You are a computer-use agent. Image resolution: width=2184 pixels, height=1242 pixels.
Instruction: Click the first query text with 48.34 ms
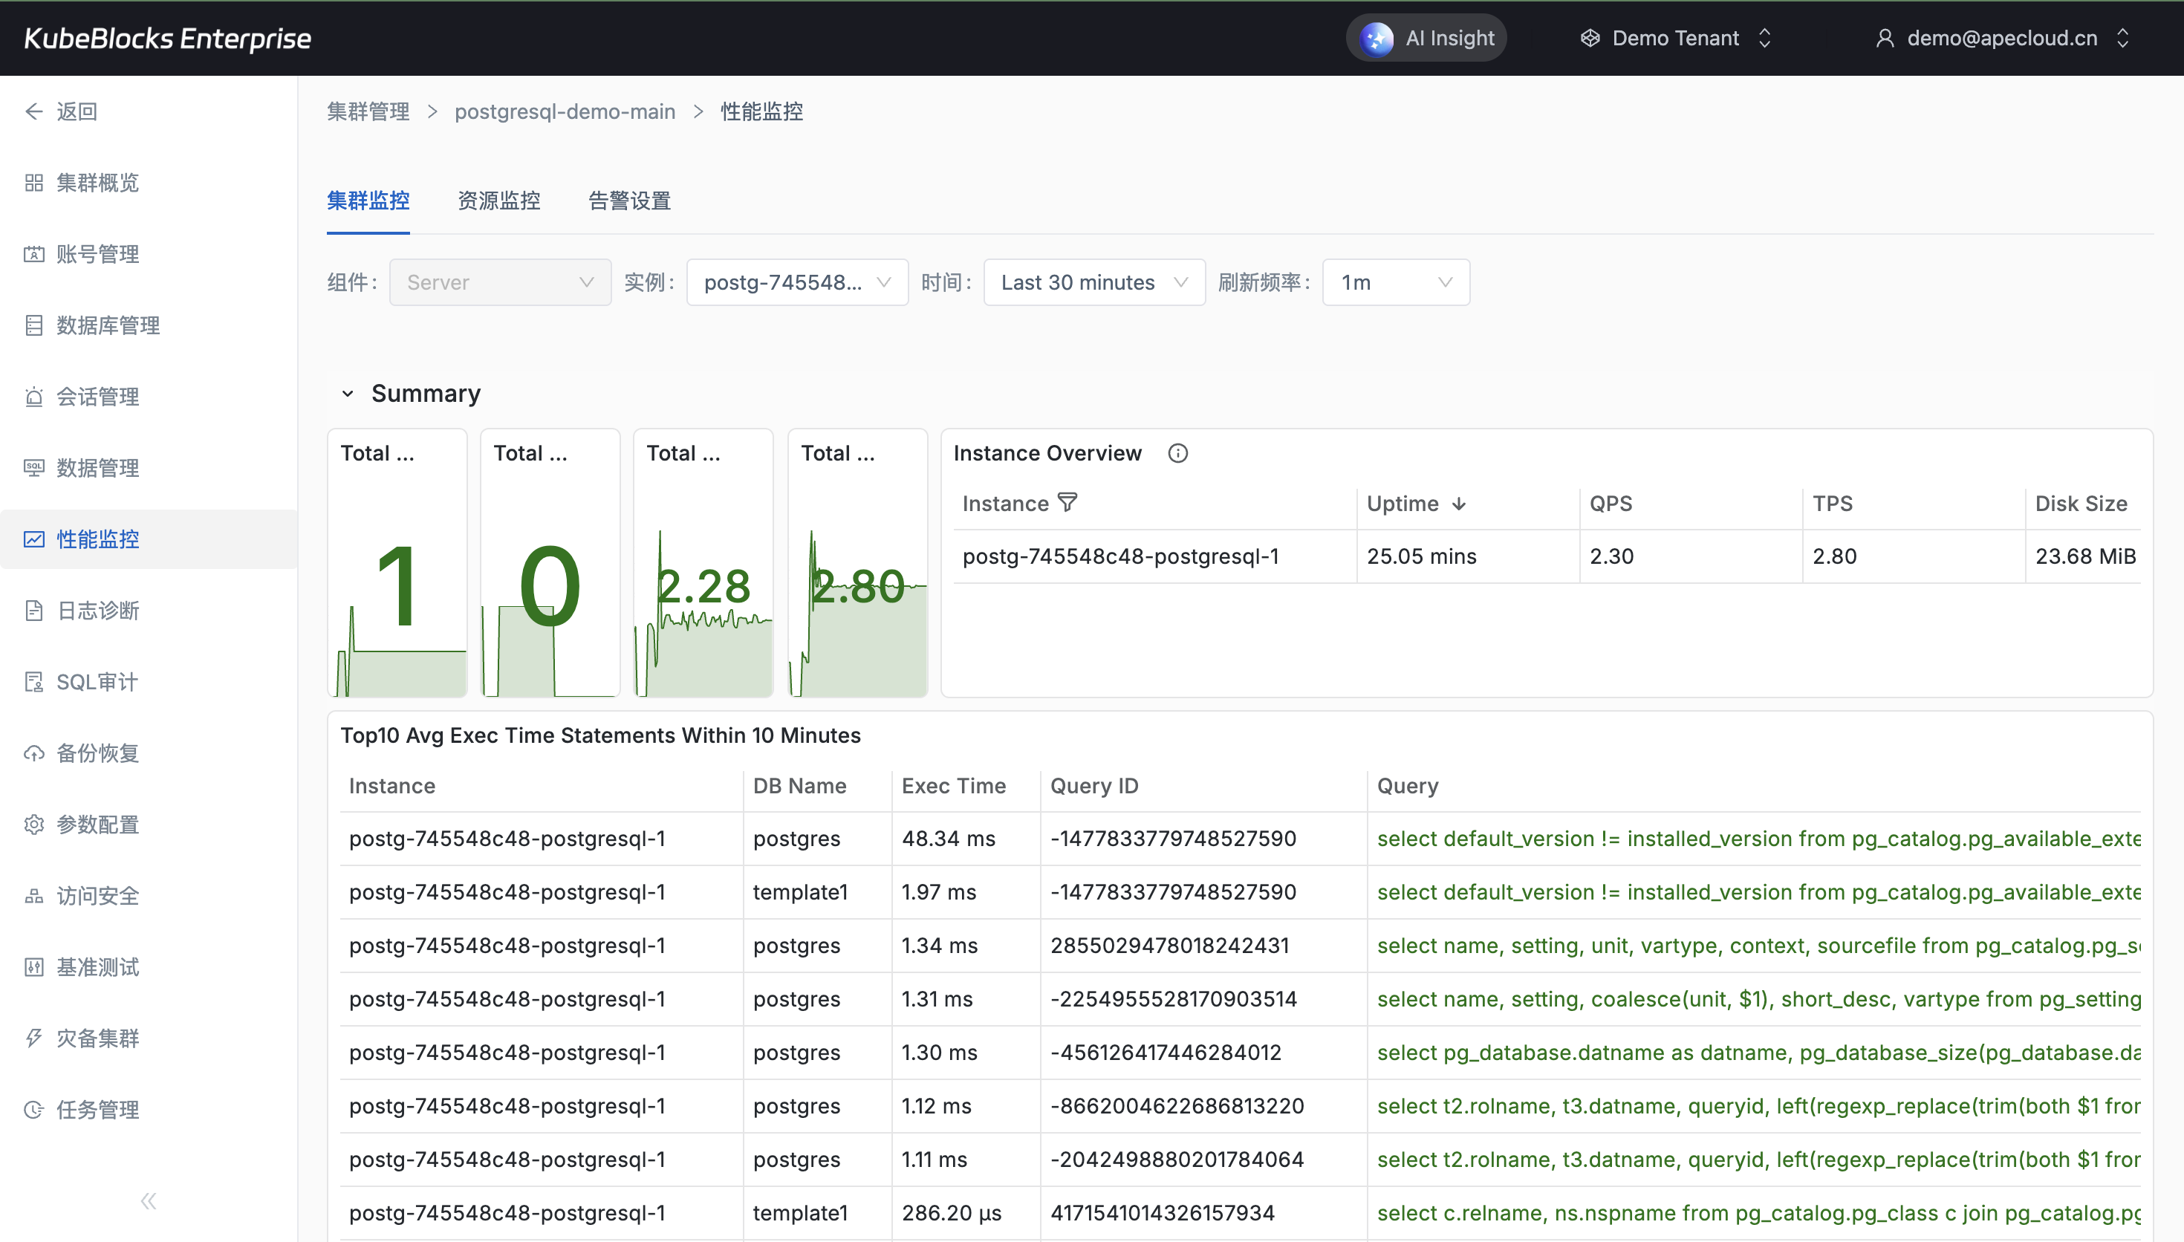tap(1757, 839)
